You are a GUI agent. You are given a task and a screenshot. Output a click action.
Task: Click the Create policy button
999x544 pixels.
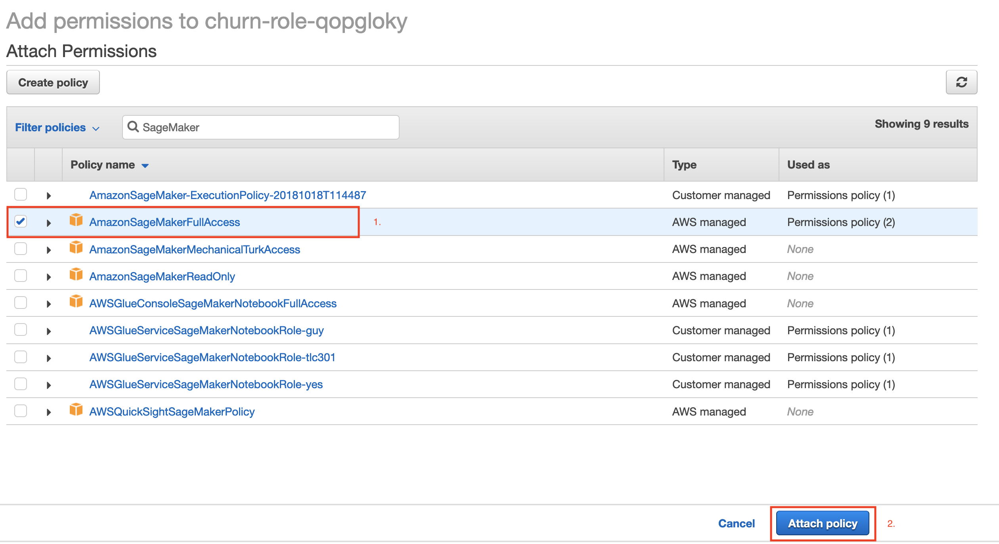[53, 82]
